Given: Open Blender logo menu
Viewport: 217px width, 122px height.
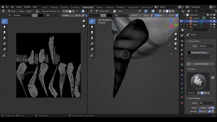Looking at the screenshot, I should click(3, 7).
